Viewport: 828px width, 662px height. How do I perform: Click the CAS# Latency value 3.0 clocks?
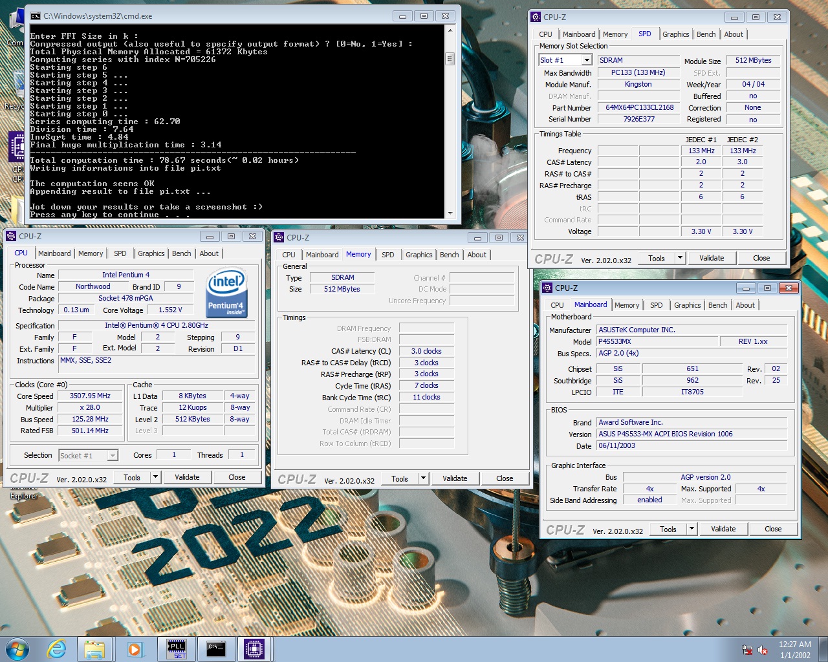pos(427,351)
